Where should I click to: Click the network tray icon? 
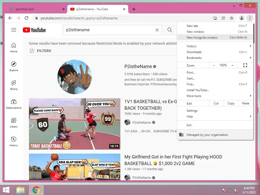(x=230, y=190)
